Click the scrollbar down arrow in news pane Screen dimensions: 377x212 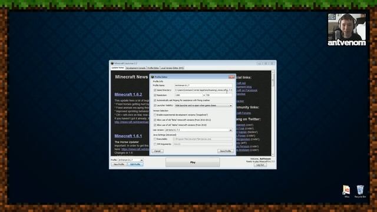point(273,154)
